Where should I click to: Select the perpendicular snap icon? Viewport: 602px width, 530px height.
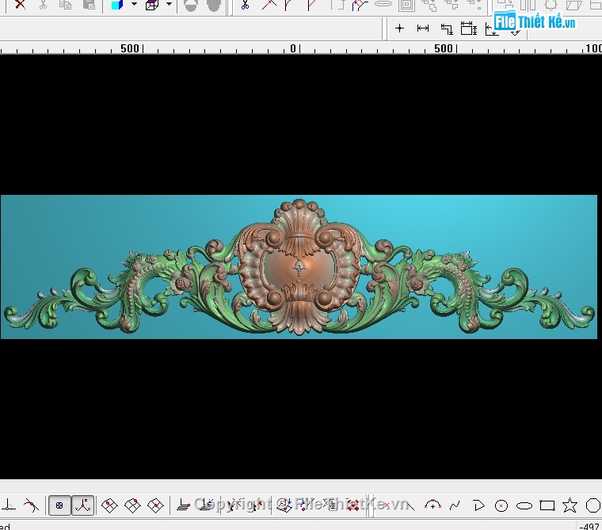9,505
